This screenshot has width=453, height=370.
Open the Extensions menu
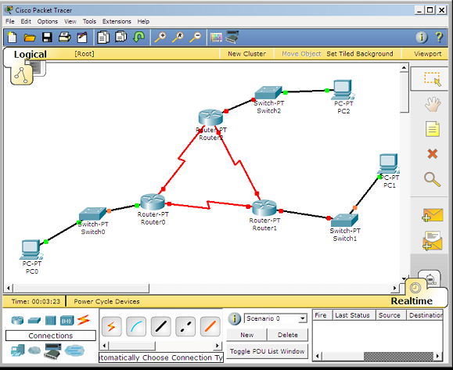point(117,21)
